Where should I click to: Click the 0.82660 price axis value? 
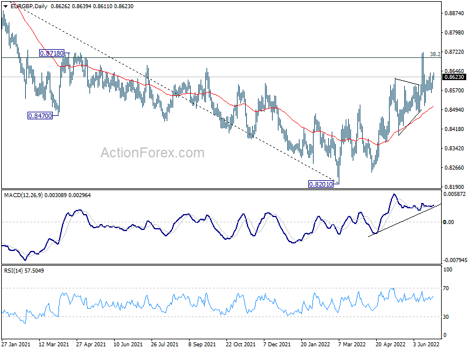pyautogui.click(x=455, y=168)
